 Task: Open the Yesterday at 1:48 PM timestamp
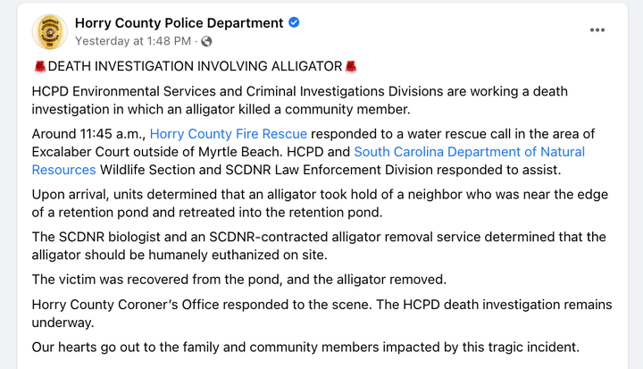point(133,41)
